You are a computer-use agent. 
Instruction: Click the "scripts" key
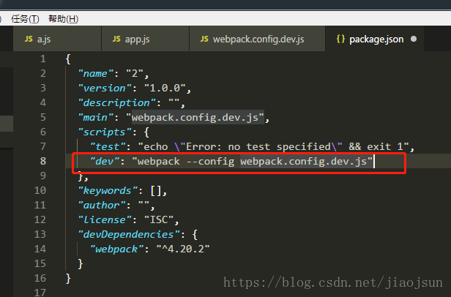click(105, 132)
